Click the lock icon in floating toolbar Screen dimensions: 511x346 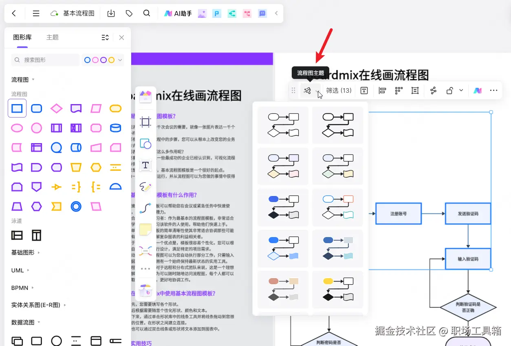pyautogui.click(x=449, y=91)
